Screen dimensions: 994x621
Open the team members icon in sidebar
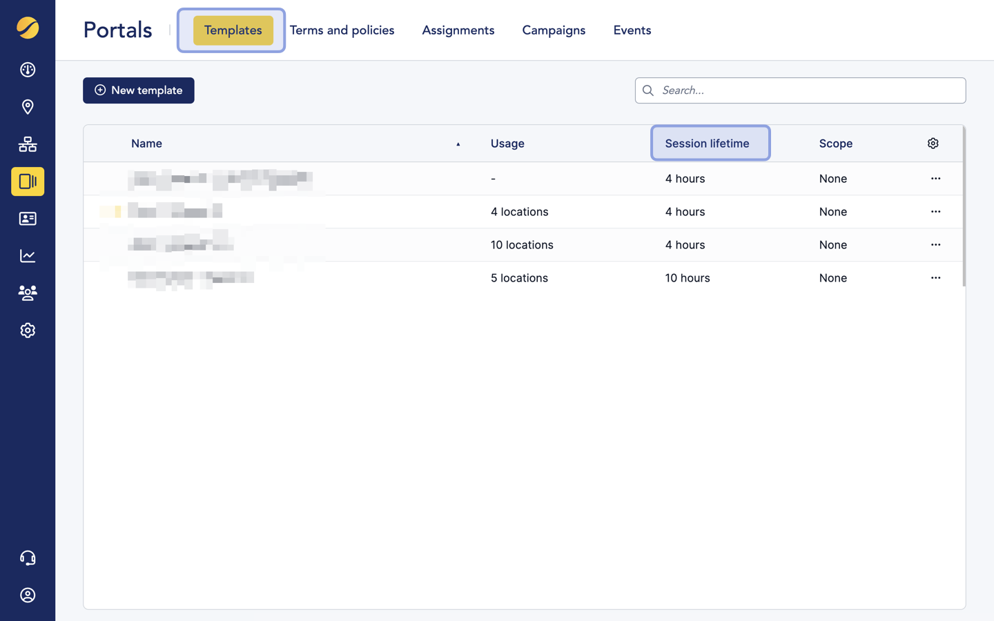click(x=28, y=293)
